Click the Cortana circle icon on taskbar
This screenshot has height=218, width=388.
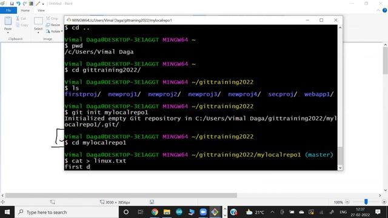point(126,212)
